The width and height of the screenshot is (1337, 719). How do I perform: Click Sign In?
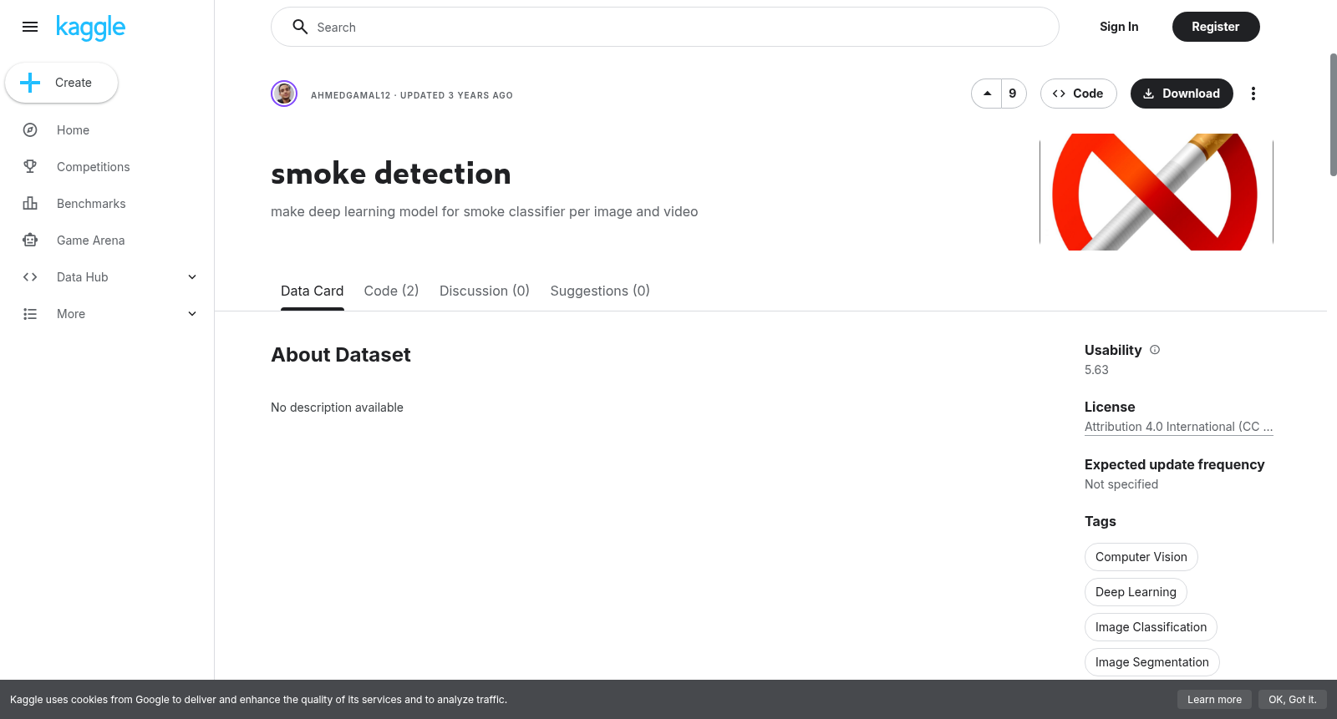tap(1119, 27)
